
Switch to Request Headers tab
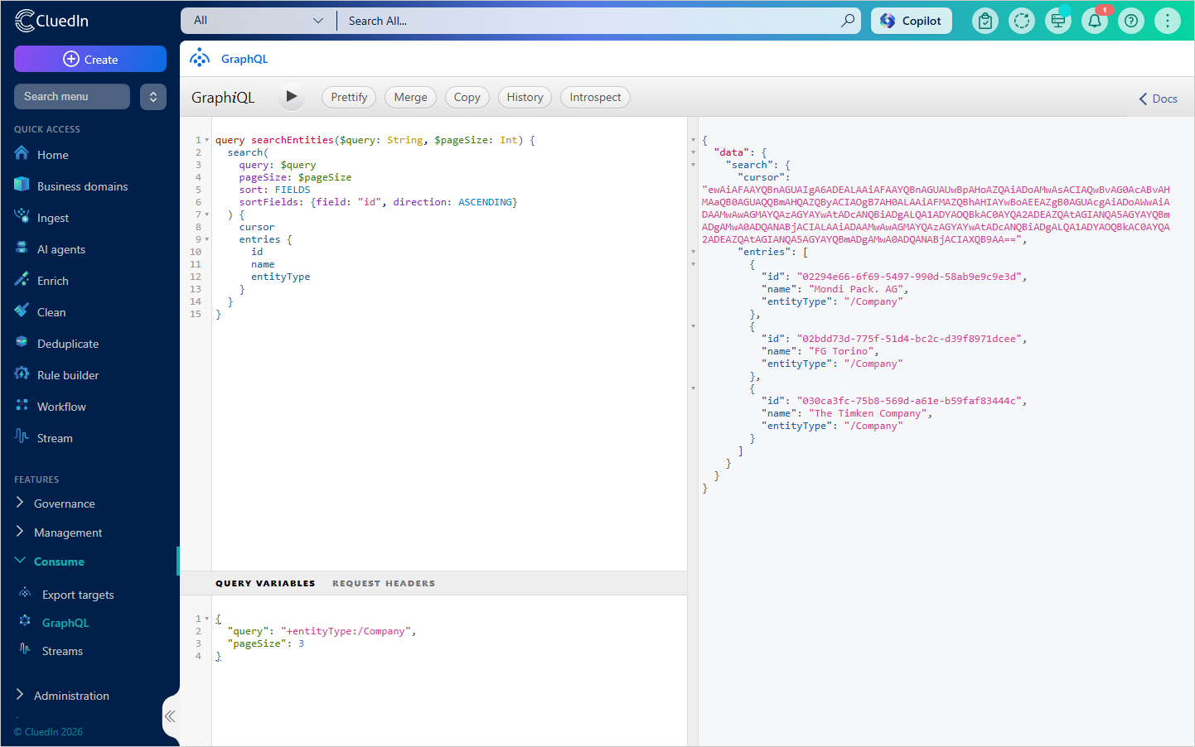pos(384,583)
